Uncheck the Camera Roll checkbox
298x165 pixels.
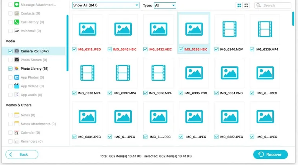[10, 51]
